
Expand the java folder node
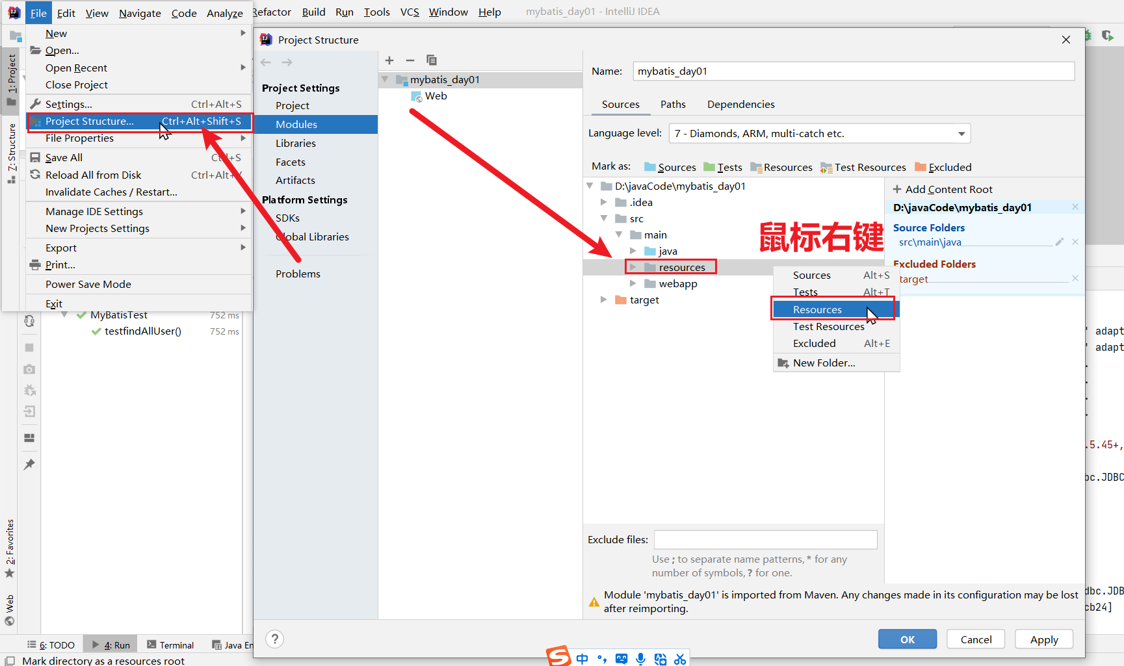point(633,251)
